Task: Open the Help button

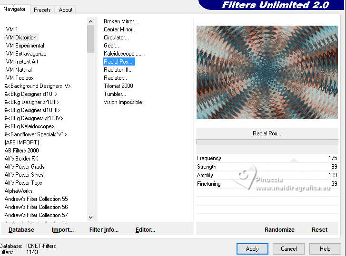Action: click(x=325, y=249)
